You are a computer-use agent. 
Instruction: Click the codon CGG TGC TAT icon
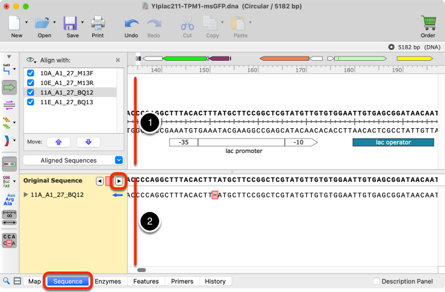click(x=7, y=182)
